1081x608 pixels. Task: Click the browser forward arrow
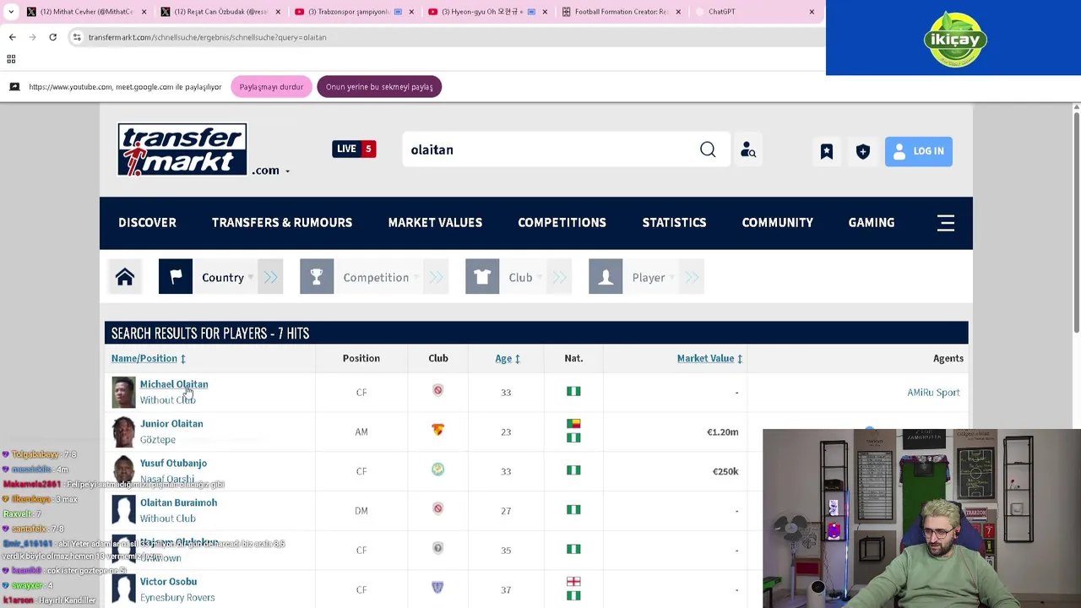pos(32,37)
